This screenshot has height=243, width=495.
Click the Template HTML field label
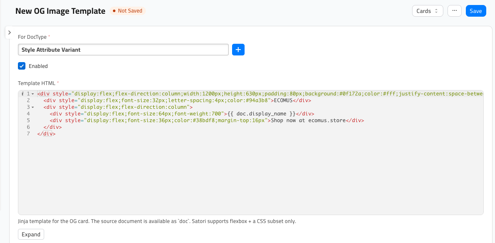coord(36,83)
